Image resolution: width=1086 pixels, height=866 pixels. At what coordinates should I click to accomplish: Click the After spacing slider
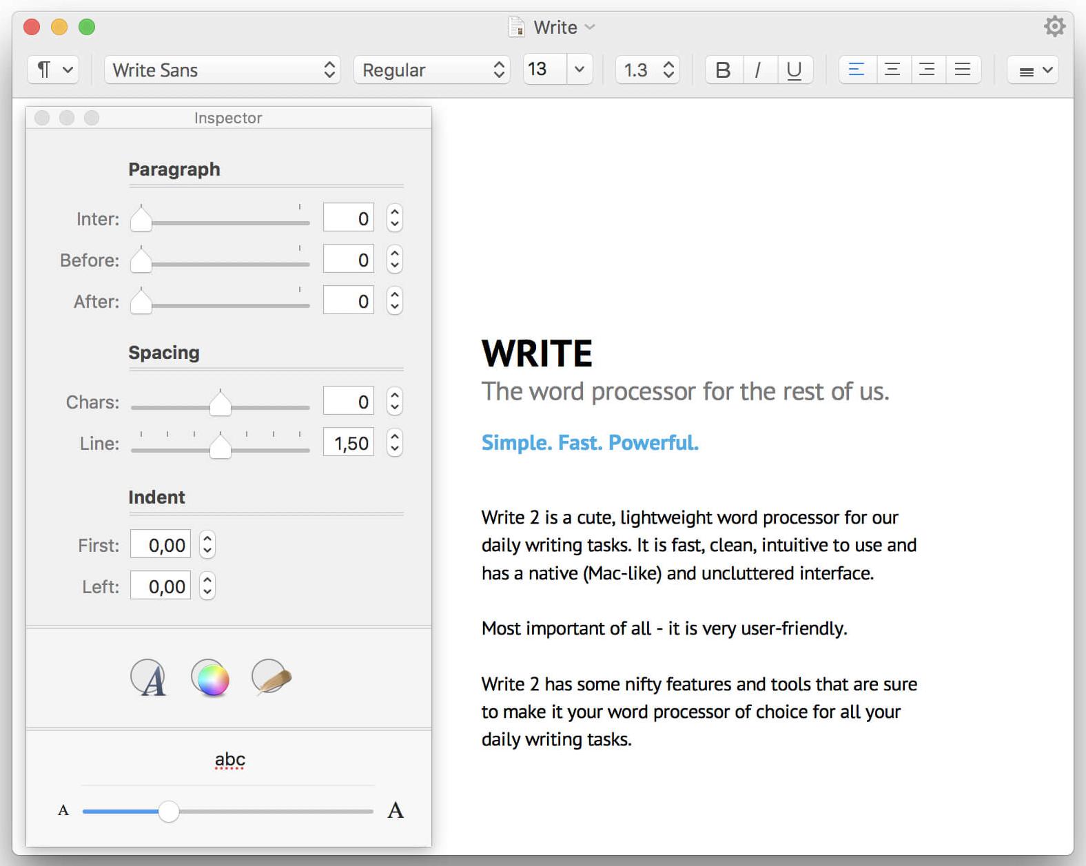coord(221,302)
